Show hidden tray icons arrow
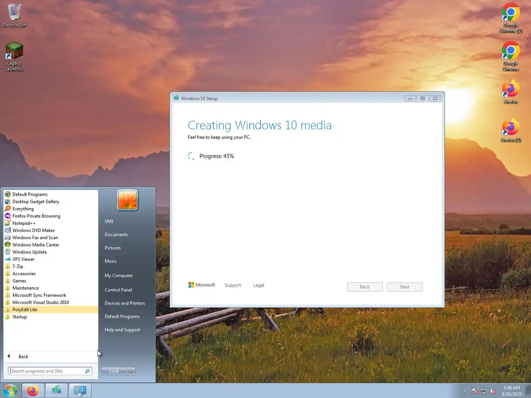Screen dimensions: 531x398 click(465, 391)
